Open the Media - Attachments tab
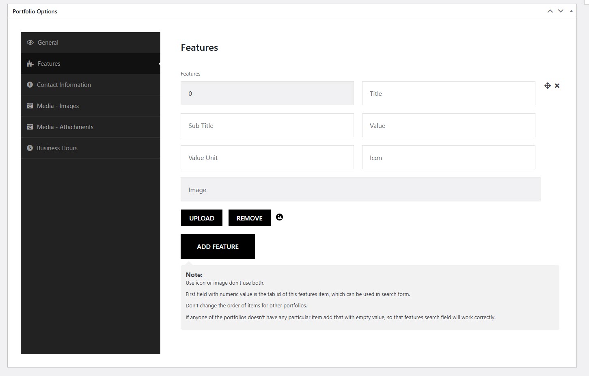Viewport: 589px width, 376px height. click(65, 127)
